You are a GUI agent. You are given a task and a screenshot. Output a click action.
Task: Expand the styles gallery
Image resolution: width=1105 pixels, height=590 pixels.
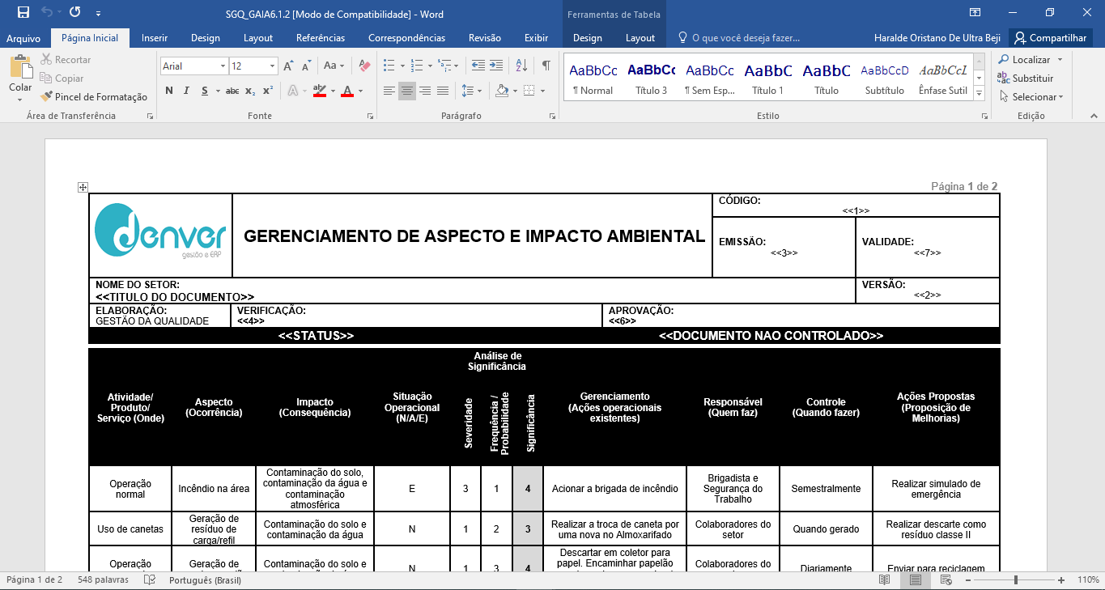980,94
